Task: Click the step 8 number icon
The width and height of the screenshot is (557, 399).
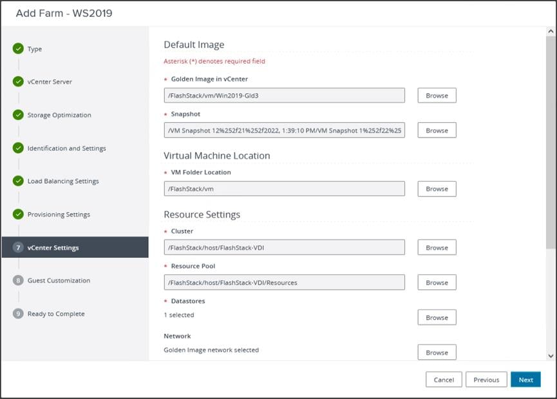Action: [x=18, y=280]
